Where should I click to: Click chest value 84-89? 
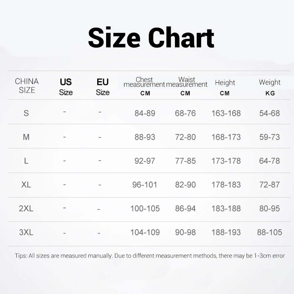click(x=145, y=113)
